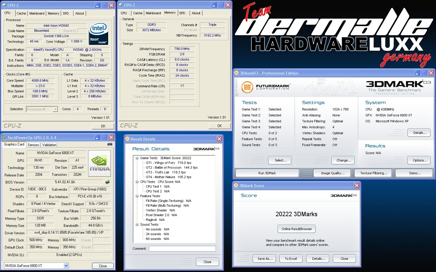Screen dimensions: 436x272
Task: Open SPD tab in CPU-Z Memory window
Action: coord(182,13)
